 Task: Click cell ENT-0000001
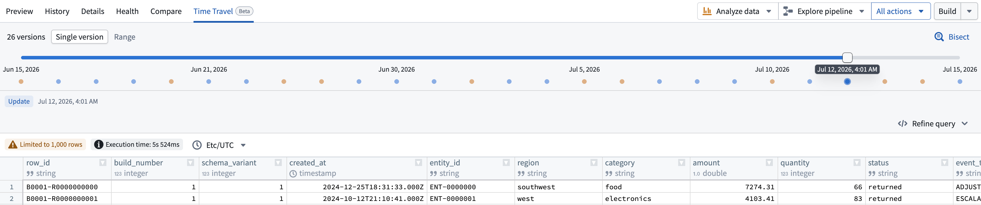(x=471, y=199)
